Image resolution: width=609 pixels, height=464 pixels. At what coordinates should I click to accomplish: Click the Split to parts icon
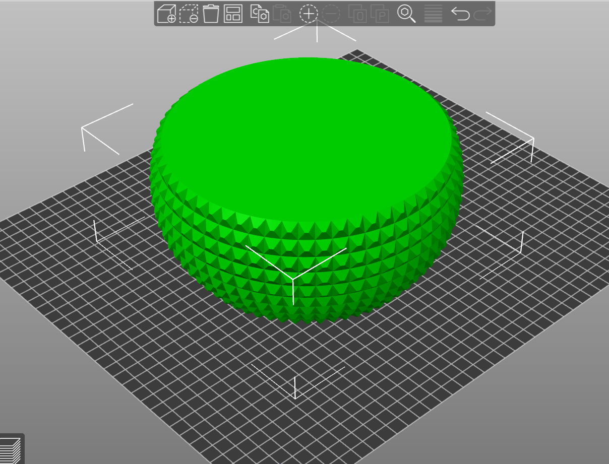tap(380, 14)
